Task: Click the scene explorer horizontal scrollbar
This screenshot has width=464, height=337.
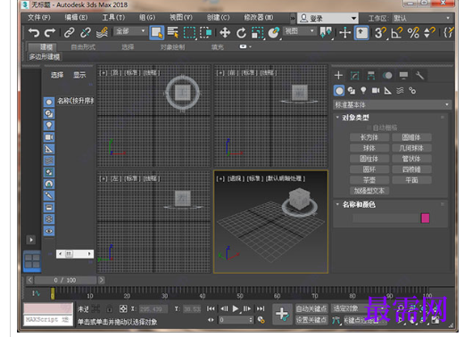Action: coord(75,254)
